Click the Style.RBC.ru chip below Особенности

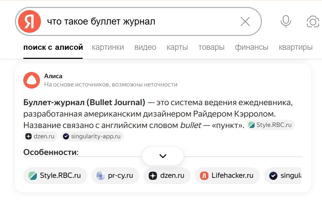[x=55, y=176]
